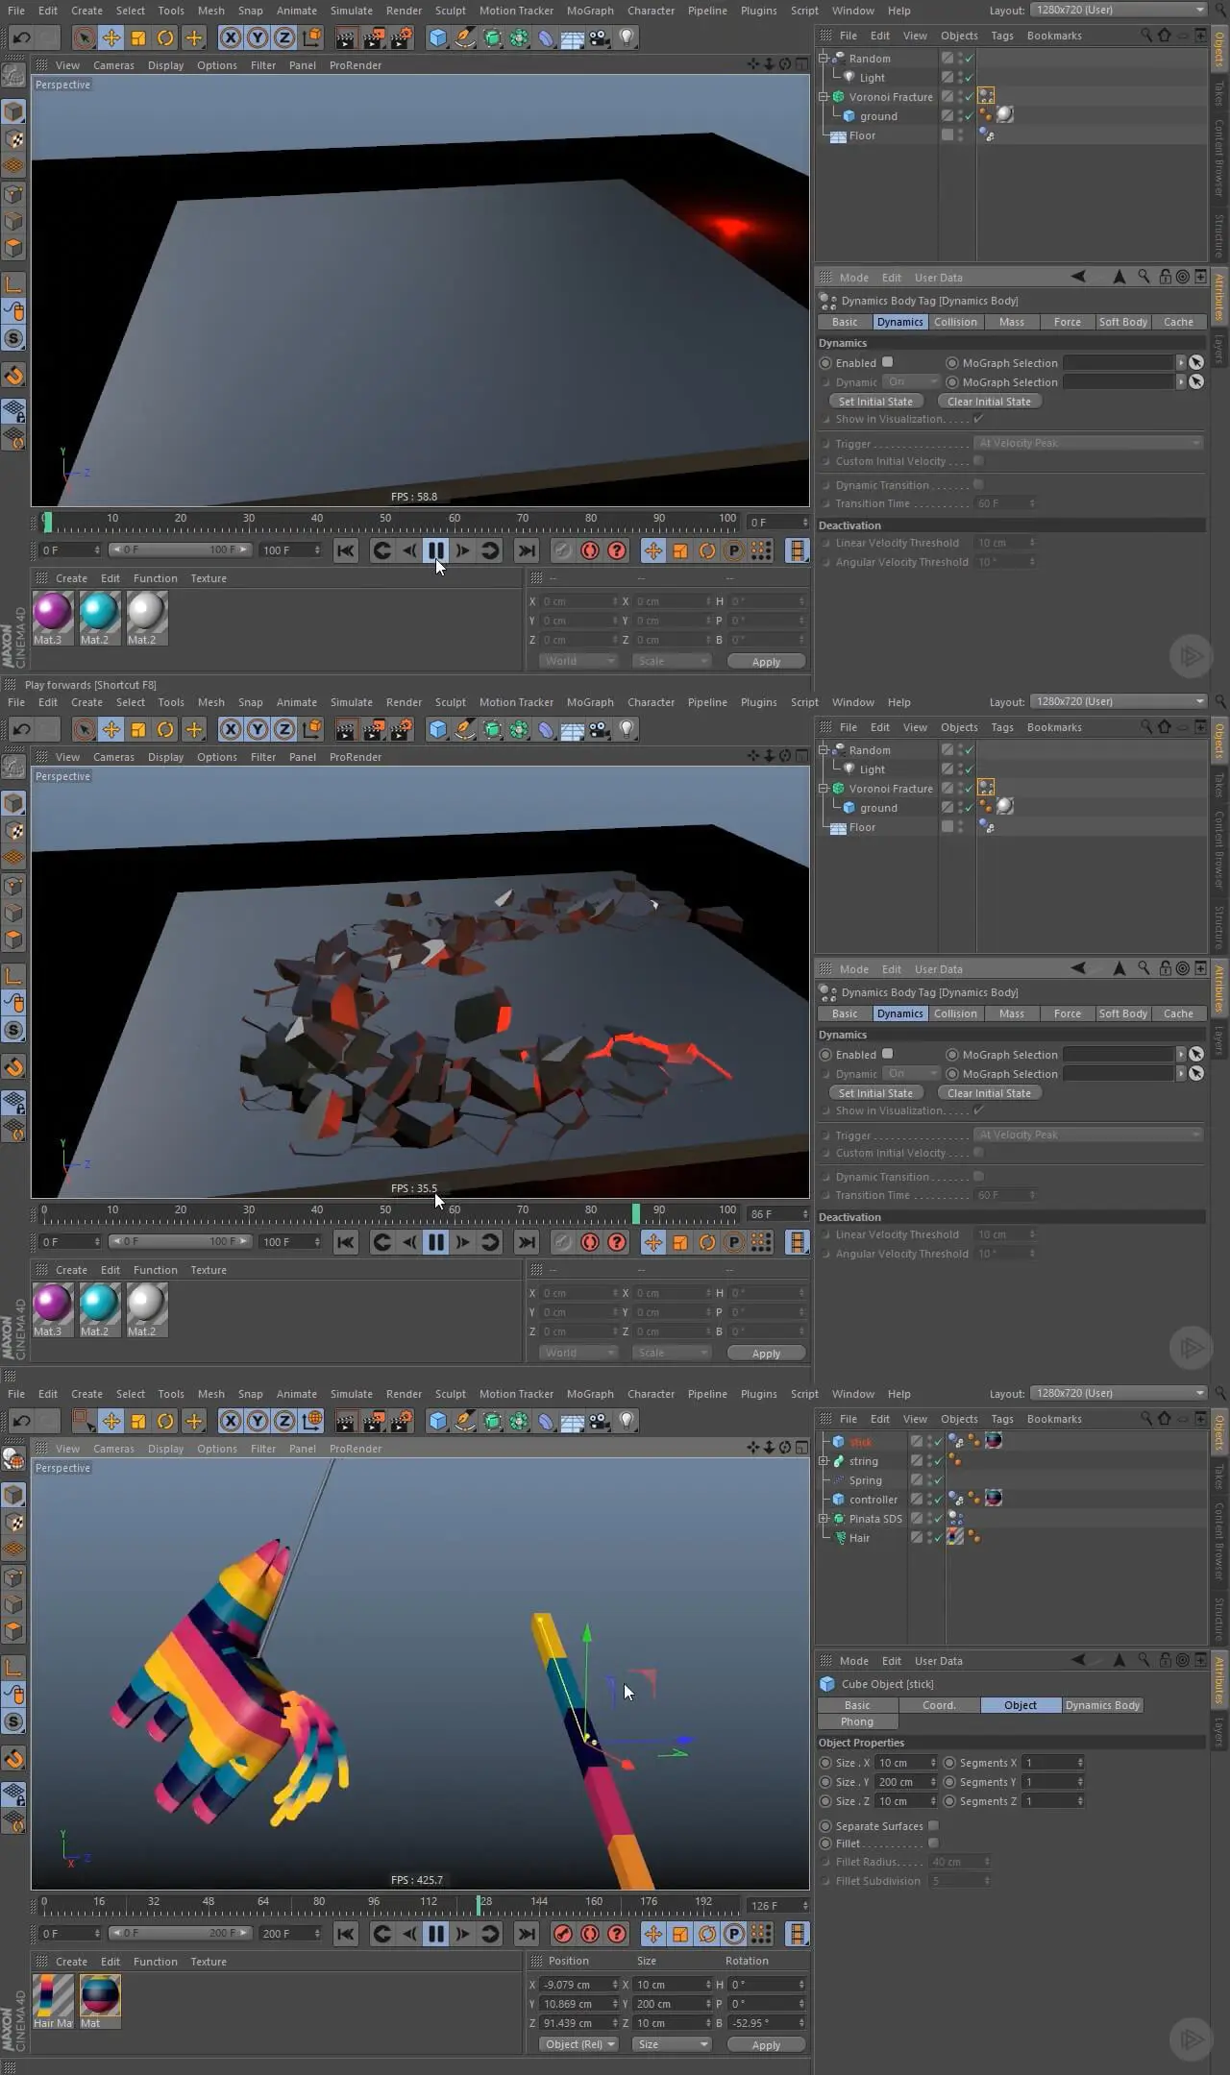Viewport: 1230px width, 2075px height.
Task: Toggle the magnet Snap icon in the unbroken ground window
Action: pos(14,376)
